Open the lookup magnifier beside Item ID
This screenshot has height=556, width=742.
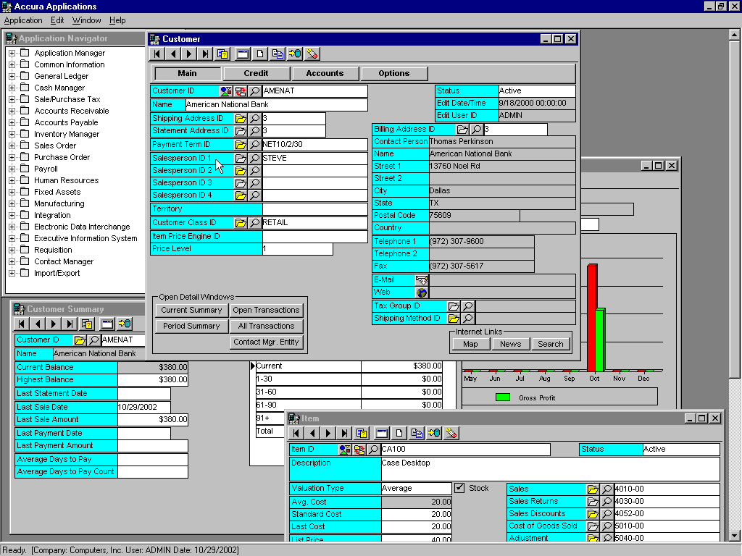pyautogui.click(x=373, y=449)
